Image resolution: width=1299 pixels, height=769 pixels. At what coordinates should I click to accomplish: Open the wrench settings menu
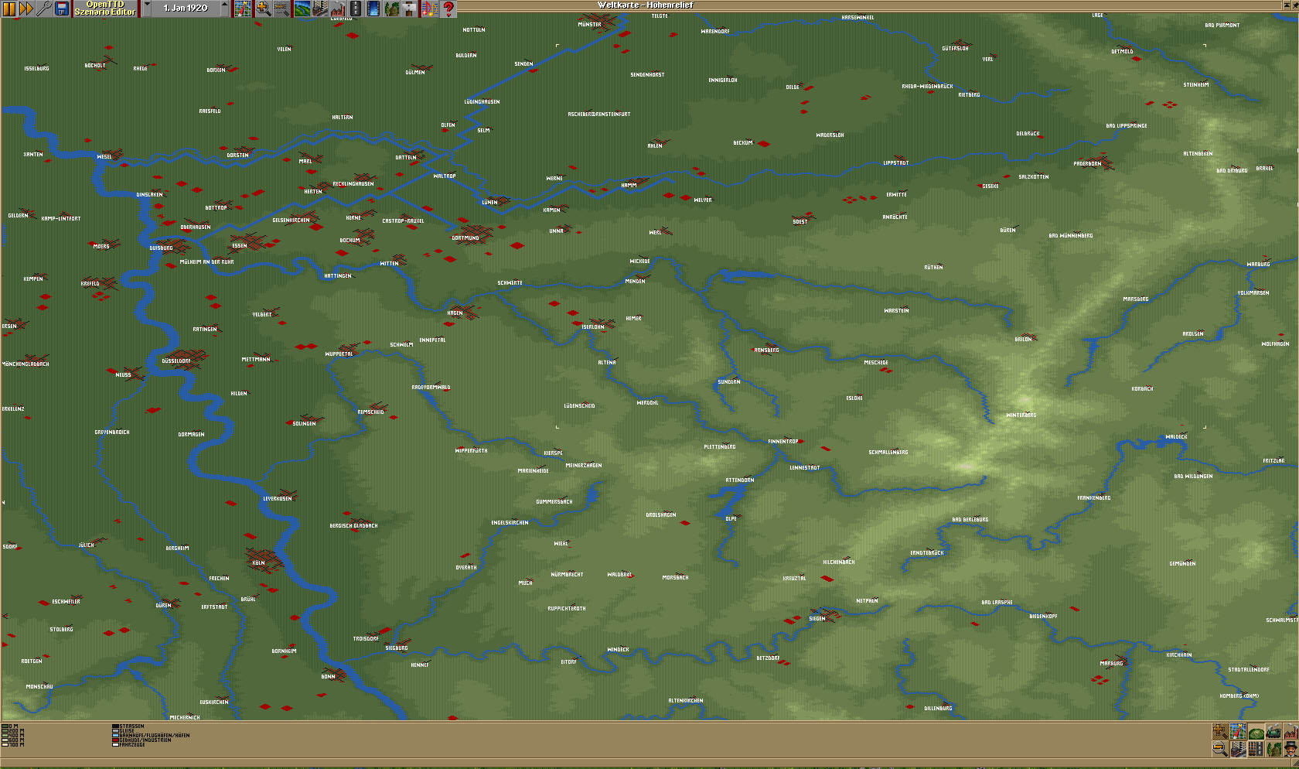pyautogui.click(x=44, y=9)
